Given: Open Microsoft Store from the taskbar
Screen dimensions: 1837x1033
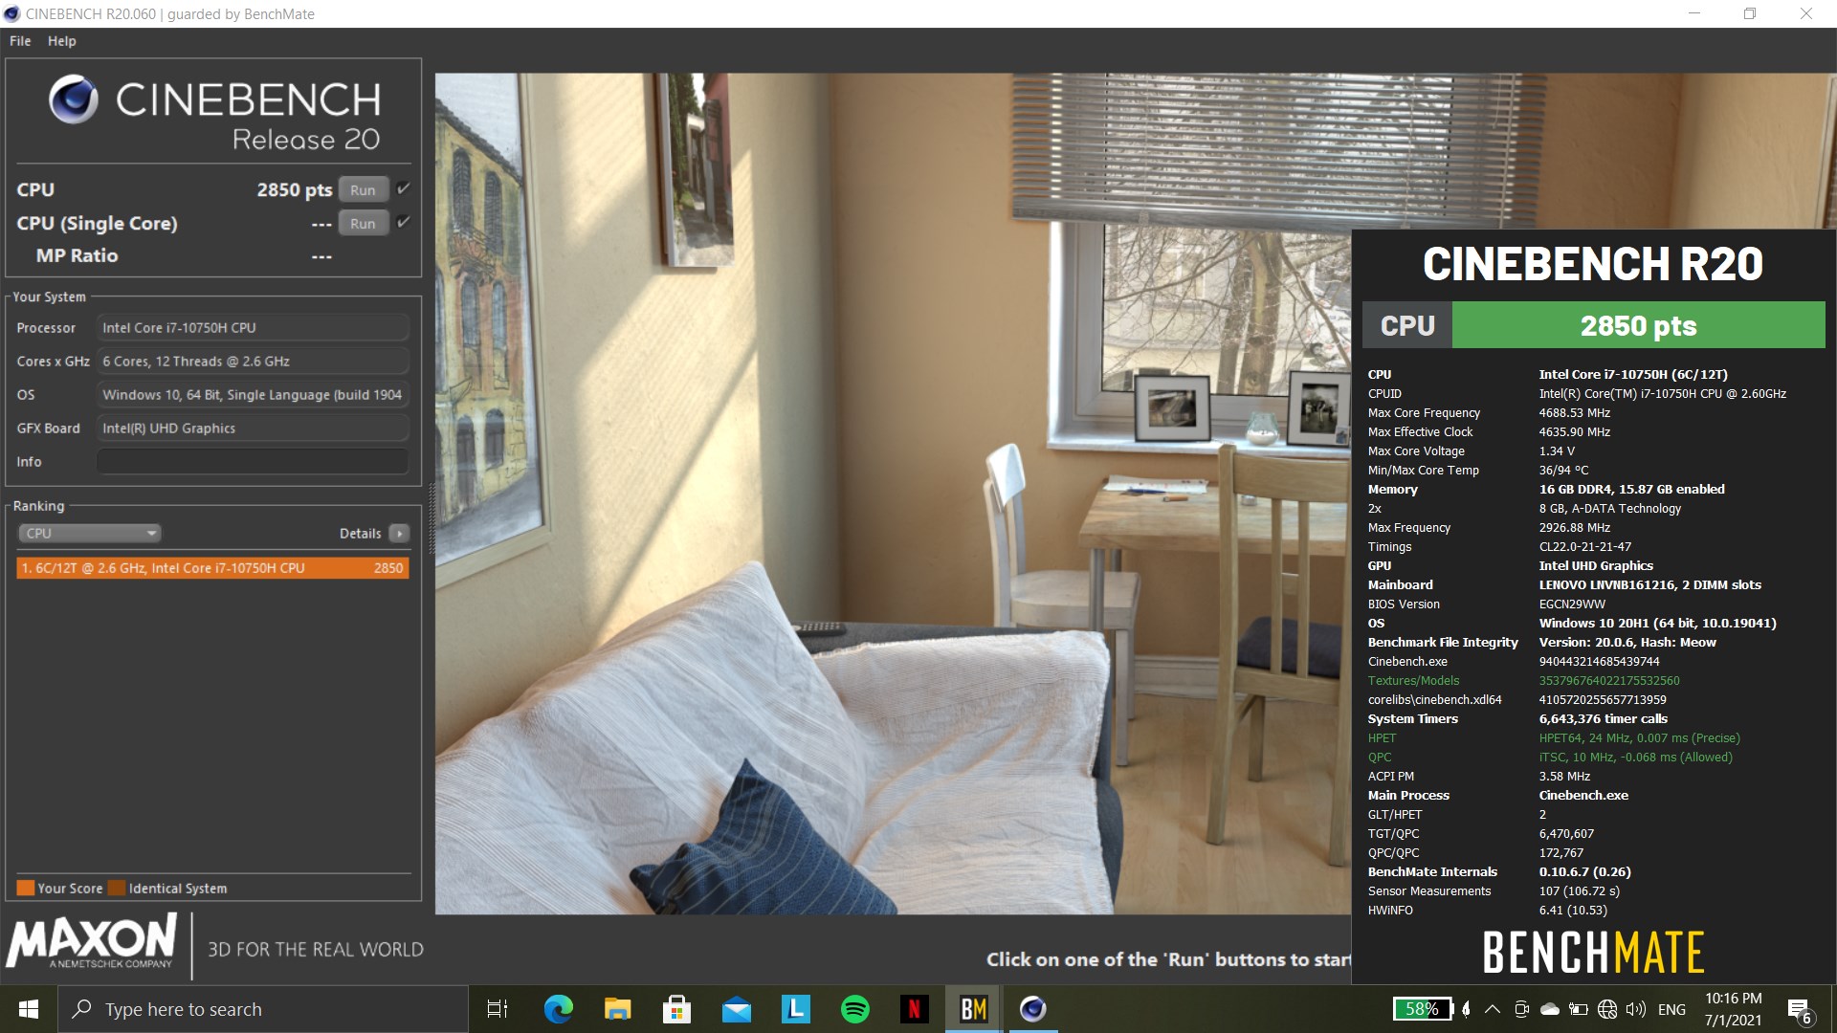Looking at the screenshot, I should (x=676, y=1009).
